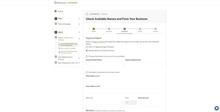Click step 3 circle icon for After Registering
This screenshot has height=112, width=220.
point(56,57)
